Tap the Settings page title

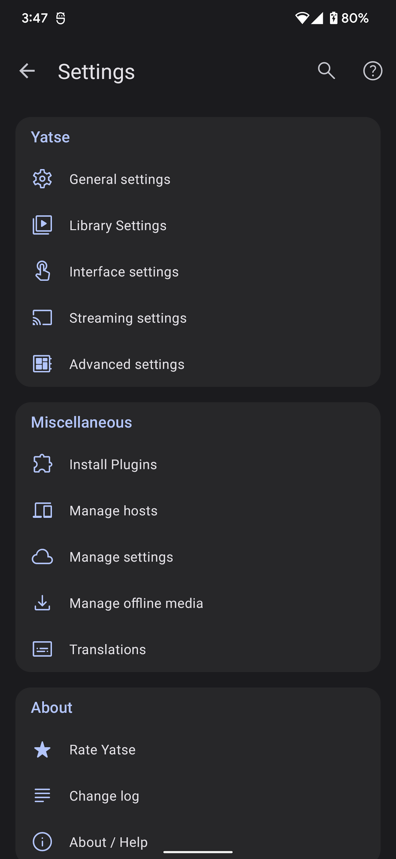tap(96, 72)
